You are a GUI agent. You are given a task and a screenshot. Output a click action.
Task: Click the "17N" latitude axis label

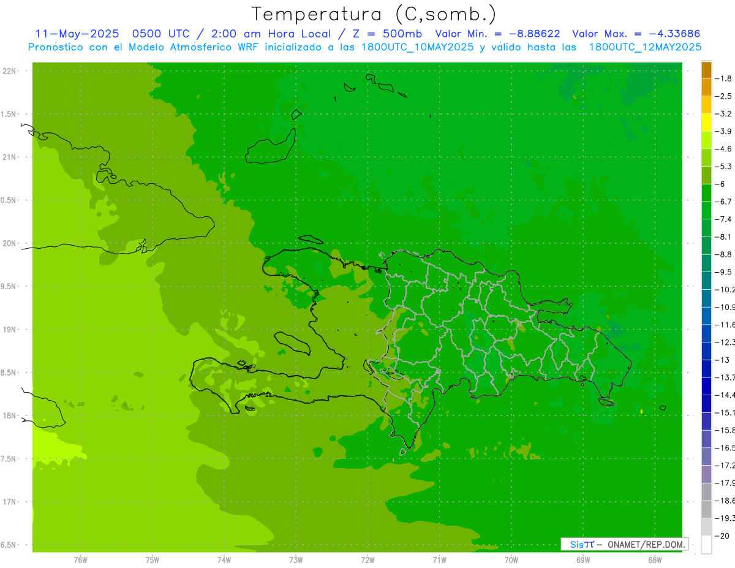tap(9, 502)
